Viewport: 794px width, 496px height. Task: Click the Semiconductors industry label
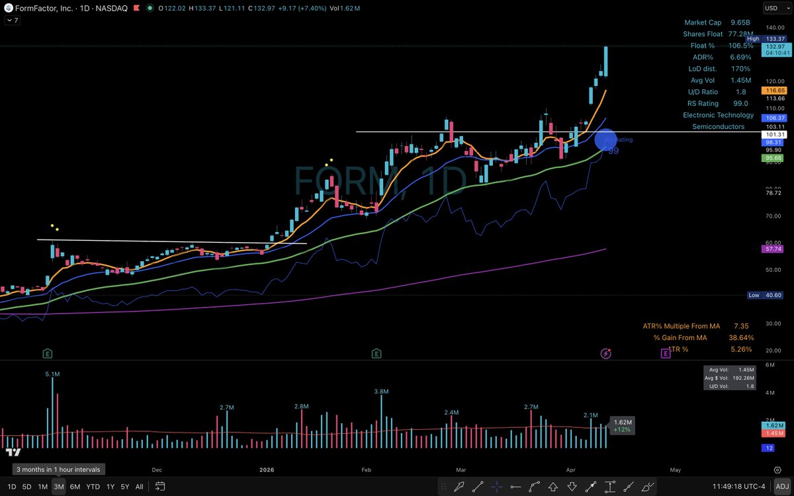[x=718, y=126]
